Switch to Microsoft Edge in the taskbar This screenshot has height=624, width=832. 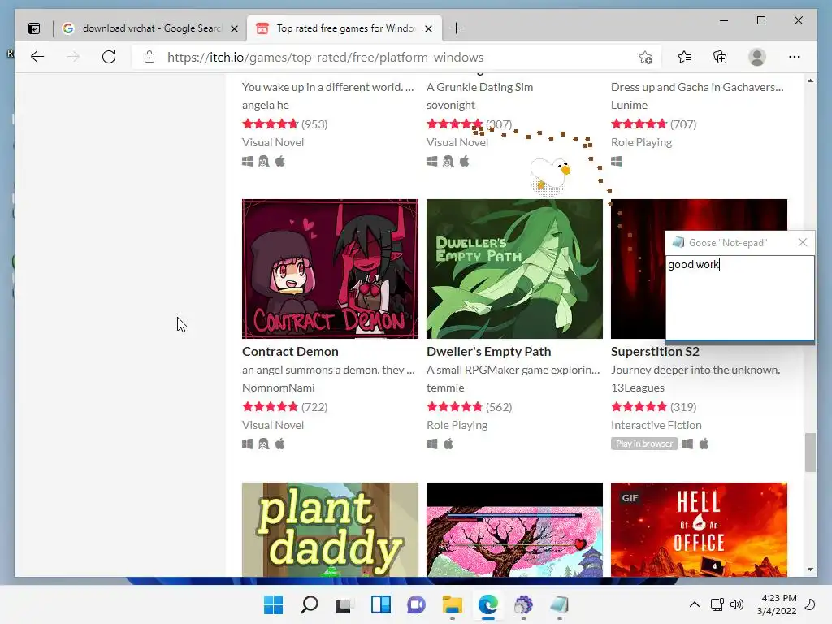click(487, 604)
